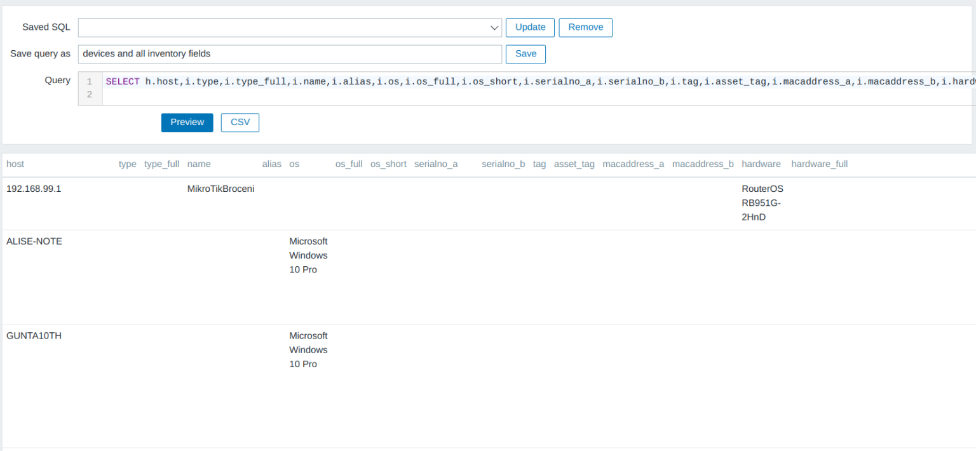Edit the 'Save query as' text field
The height and width of the screenshot is (451, 976).
pyautogui.click(x=289, y=54)
